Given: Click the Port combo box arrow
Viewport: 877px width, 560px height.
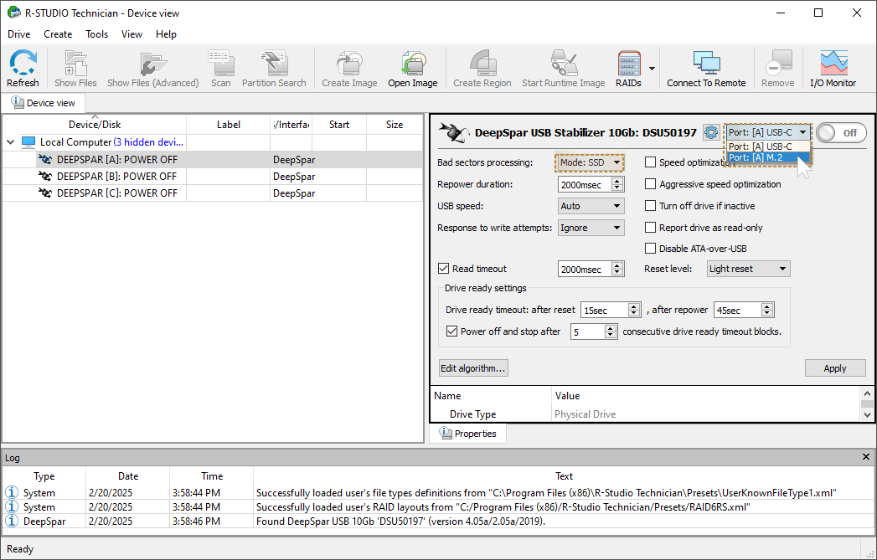Looking at the screenshot, I should click(x=802, y=132).
